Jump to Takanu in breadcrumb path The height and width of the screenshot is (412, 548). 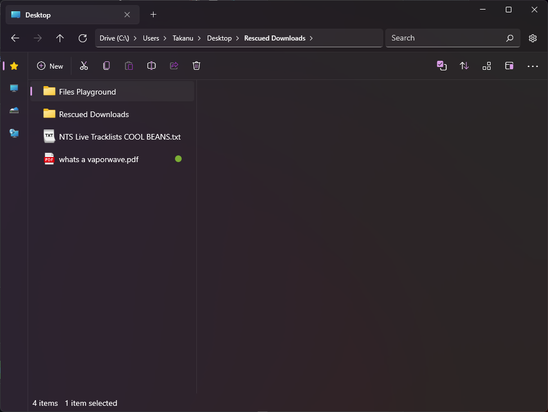(183, 38)
